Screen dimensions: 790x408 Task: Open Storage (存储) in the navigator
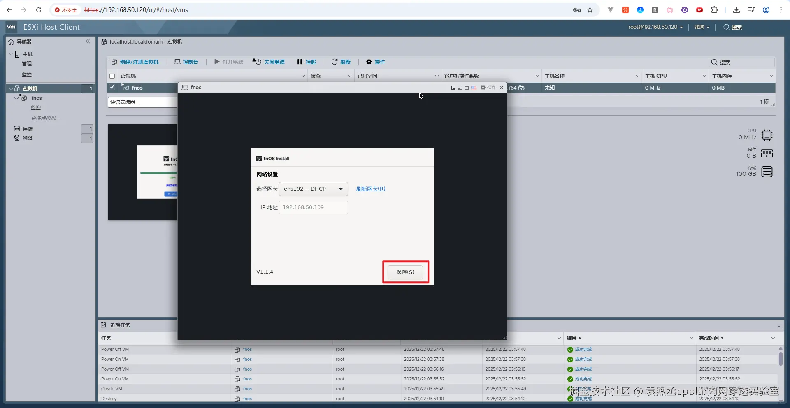(x=27, y=129)
